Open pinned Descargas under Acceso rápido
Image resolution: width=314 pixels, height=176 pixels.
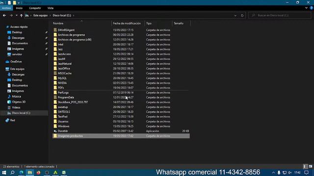tap(18, 38)
